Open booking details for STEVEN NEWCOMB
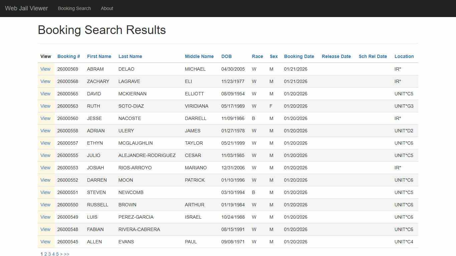This screenshot has width=456, height=256. (45, 192)
